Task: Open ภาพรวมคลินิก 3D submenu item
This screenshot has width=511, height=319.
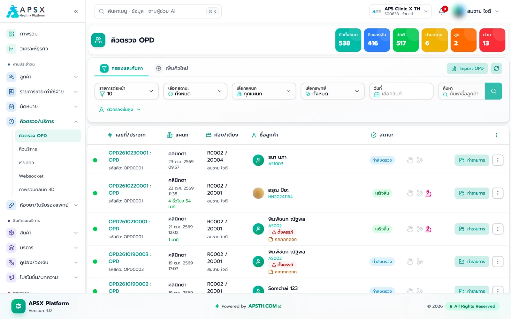Action: [x=48, y=189]
